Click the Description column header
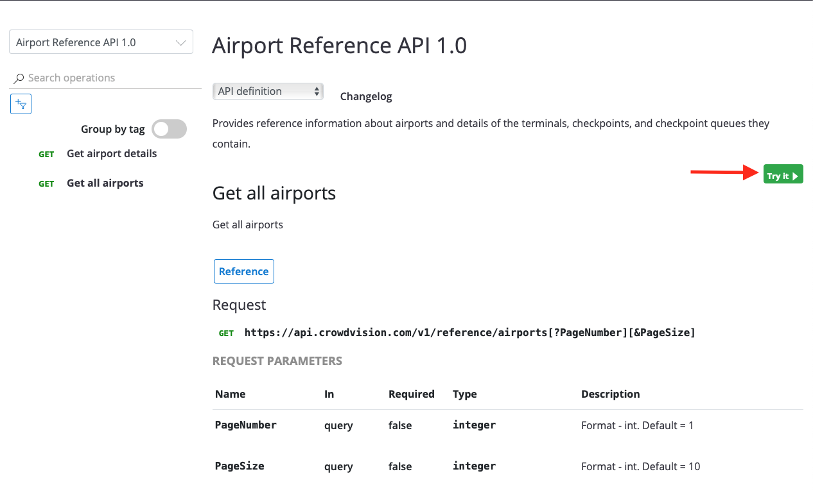The height and width of the screenshot is (492, 813). pos(610,394)
